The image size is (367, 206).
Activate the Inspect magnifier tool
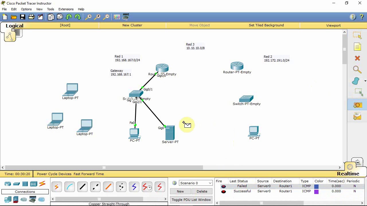coord(357,70)
